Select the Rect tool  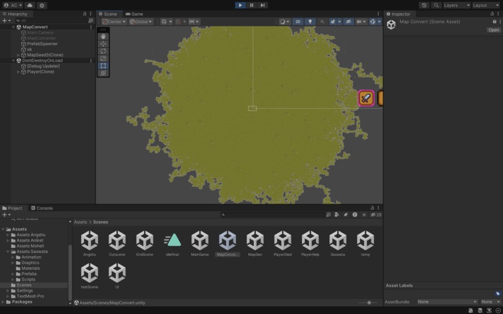click(x=103, y=66)
